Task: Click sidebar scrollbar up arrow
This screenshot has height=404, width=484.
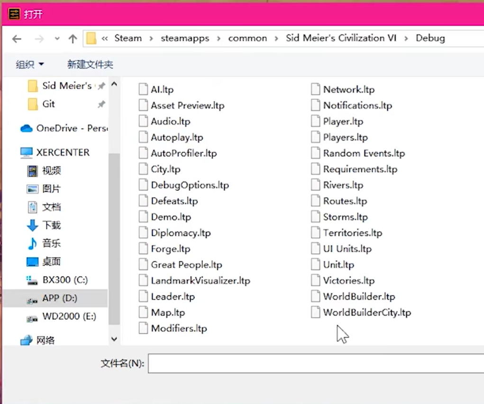Action: click(114, 84)
